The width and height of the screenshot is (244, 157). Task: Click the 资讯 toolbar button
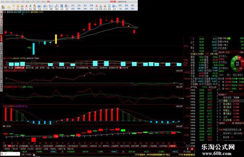pos(73,5)
